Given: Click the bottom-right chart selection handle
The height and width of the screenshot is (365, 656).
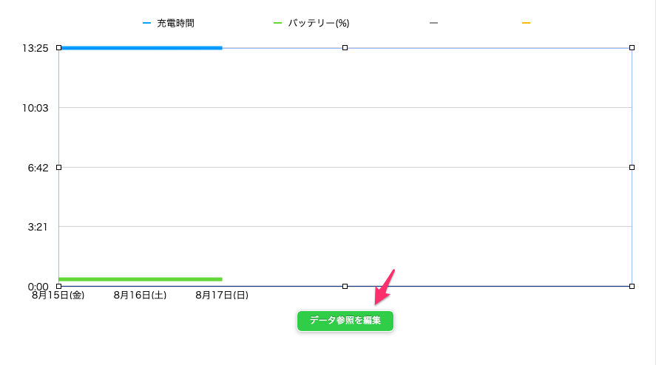Looking at the screenshot, I should coord(632,287).
